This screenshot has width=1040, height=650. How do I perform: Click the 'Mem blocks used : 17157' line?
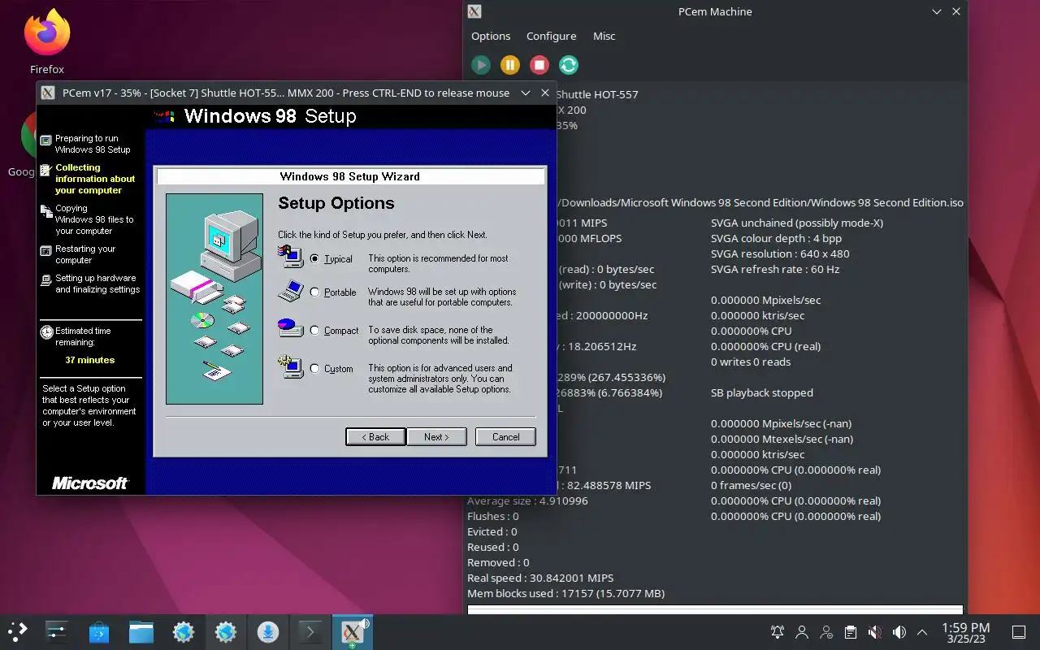(565, 593)
